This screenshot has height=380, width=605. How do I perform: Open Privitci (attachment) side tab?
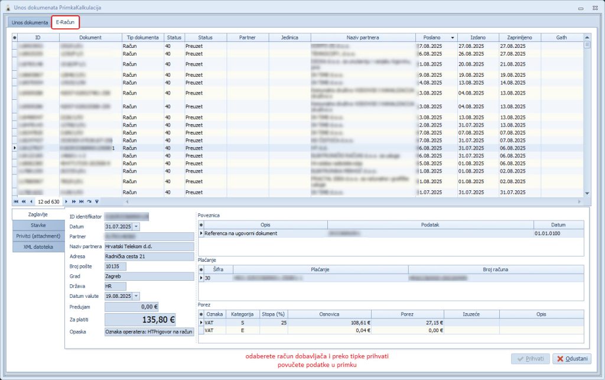38,236
